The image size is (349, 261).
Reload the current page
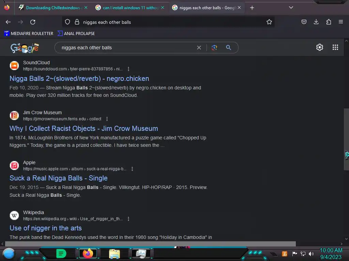point(33,22)
